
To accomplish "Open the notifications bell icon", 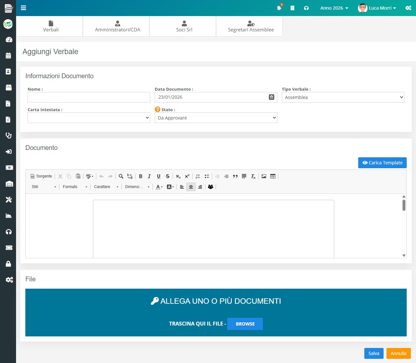I will [x=279, y=8].
